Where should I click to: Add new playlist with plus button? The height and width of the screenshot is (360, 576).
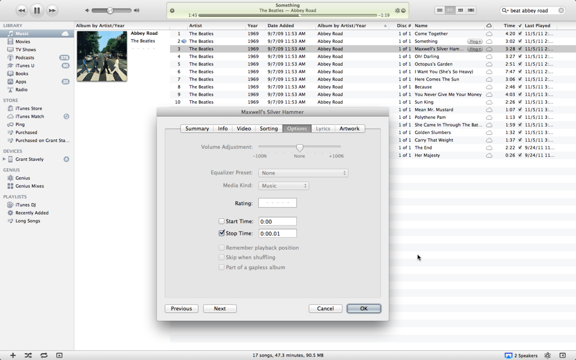click(13, 355)
